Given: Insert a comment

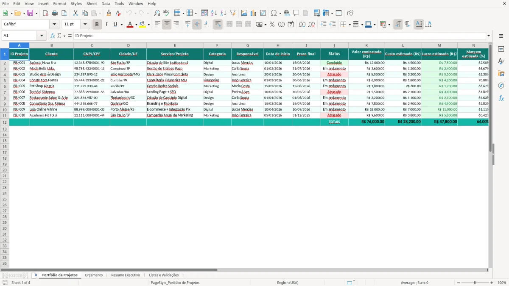Looking at the screenshot, I should (296, 13).
